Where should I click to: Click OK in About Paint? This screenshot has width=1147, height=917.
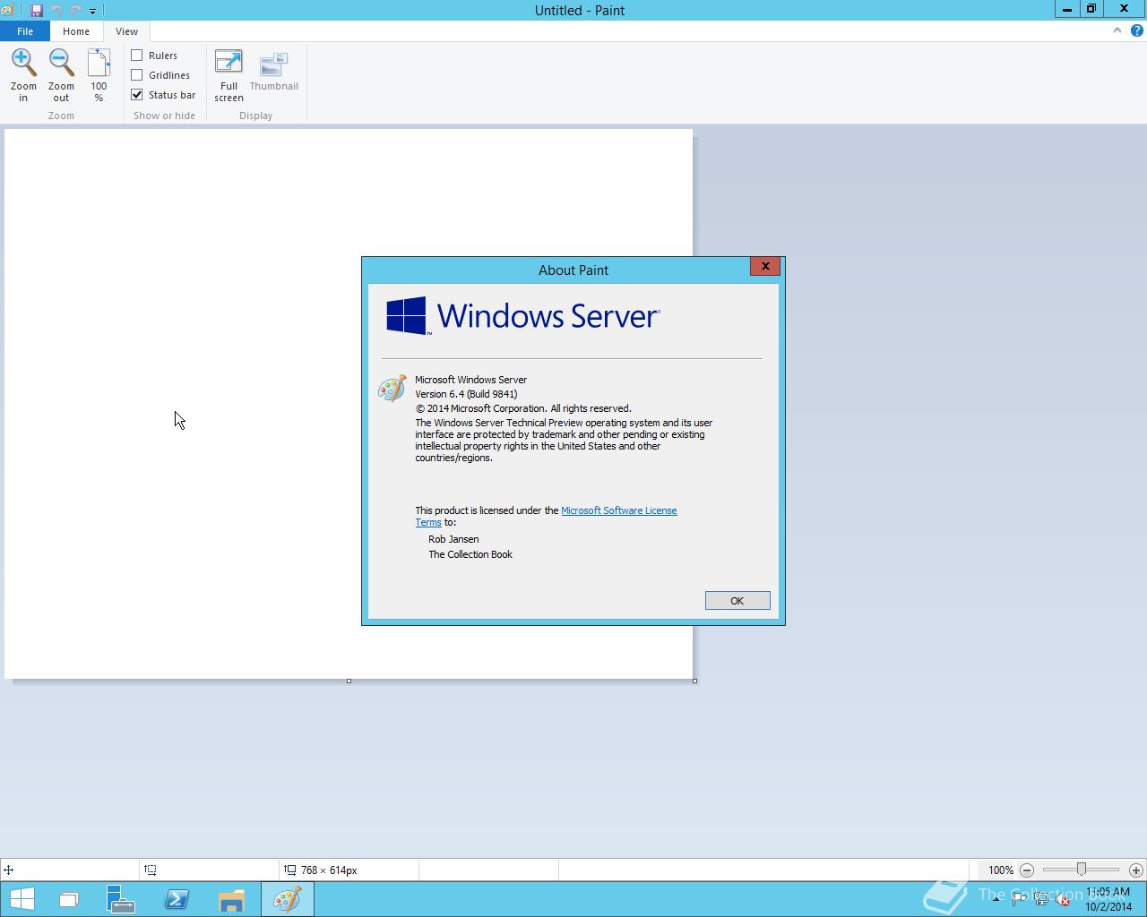[737, 601]
